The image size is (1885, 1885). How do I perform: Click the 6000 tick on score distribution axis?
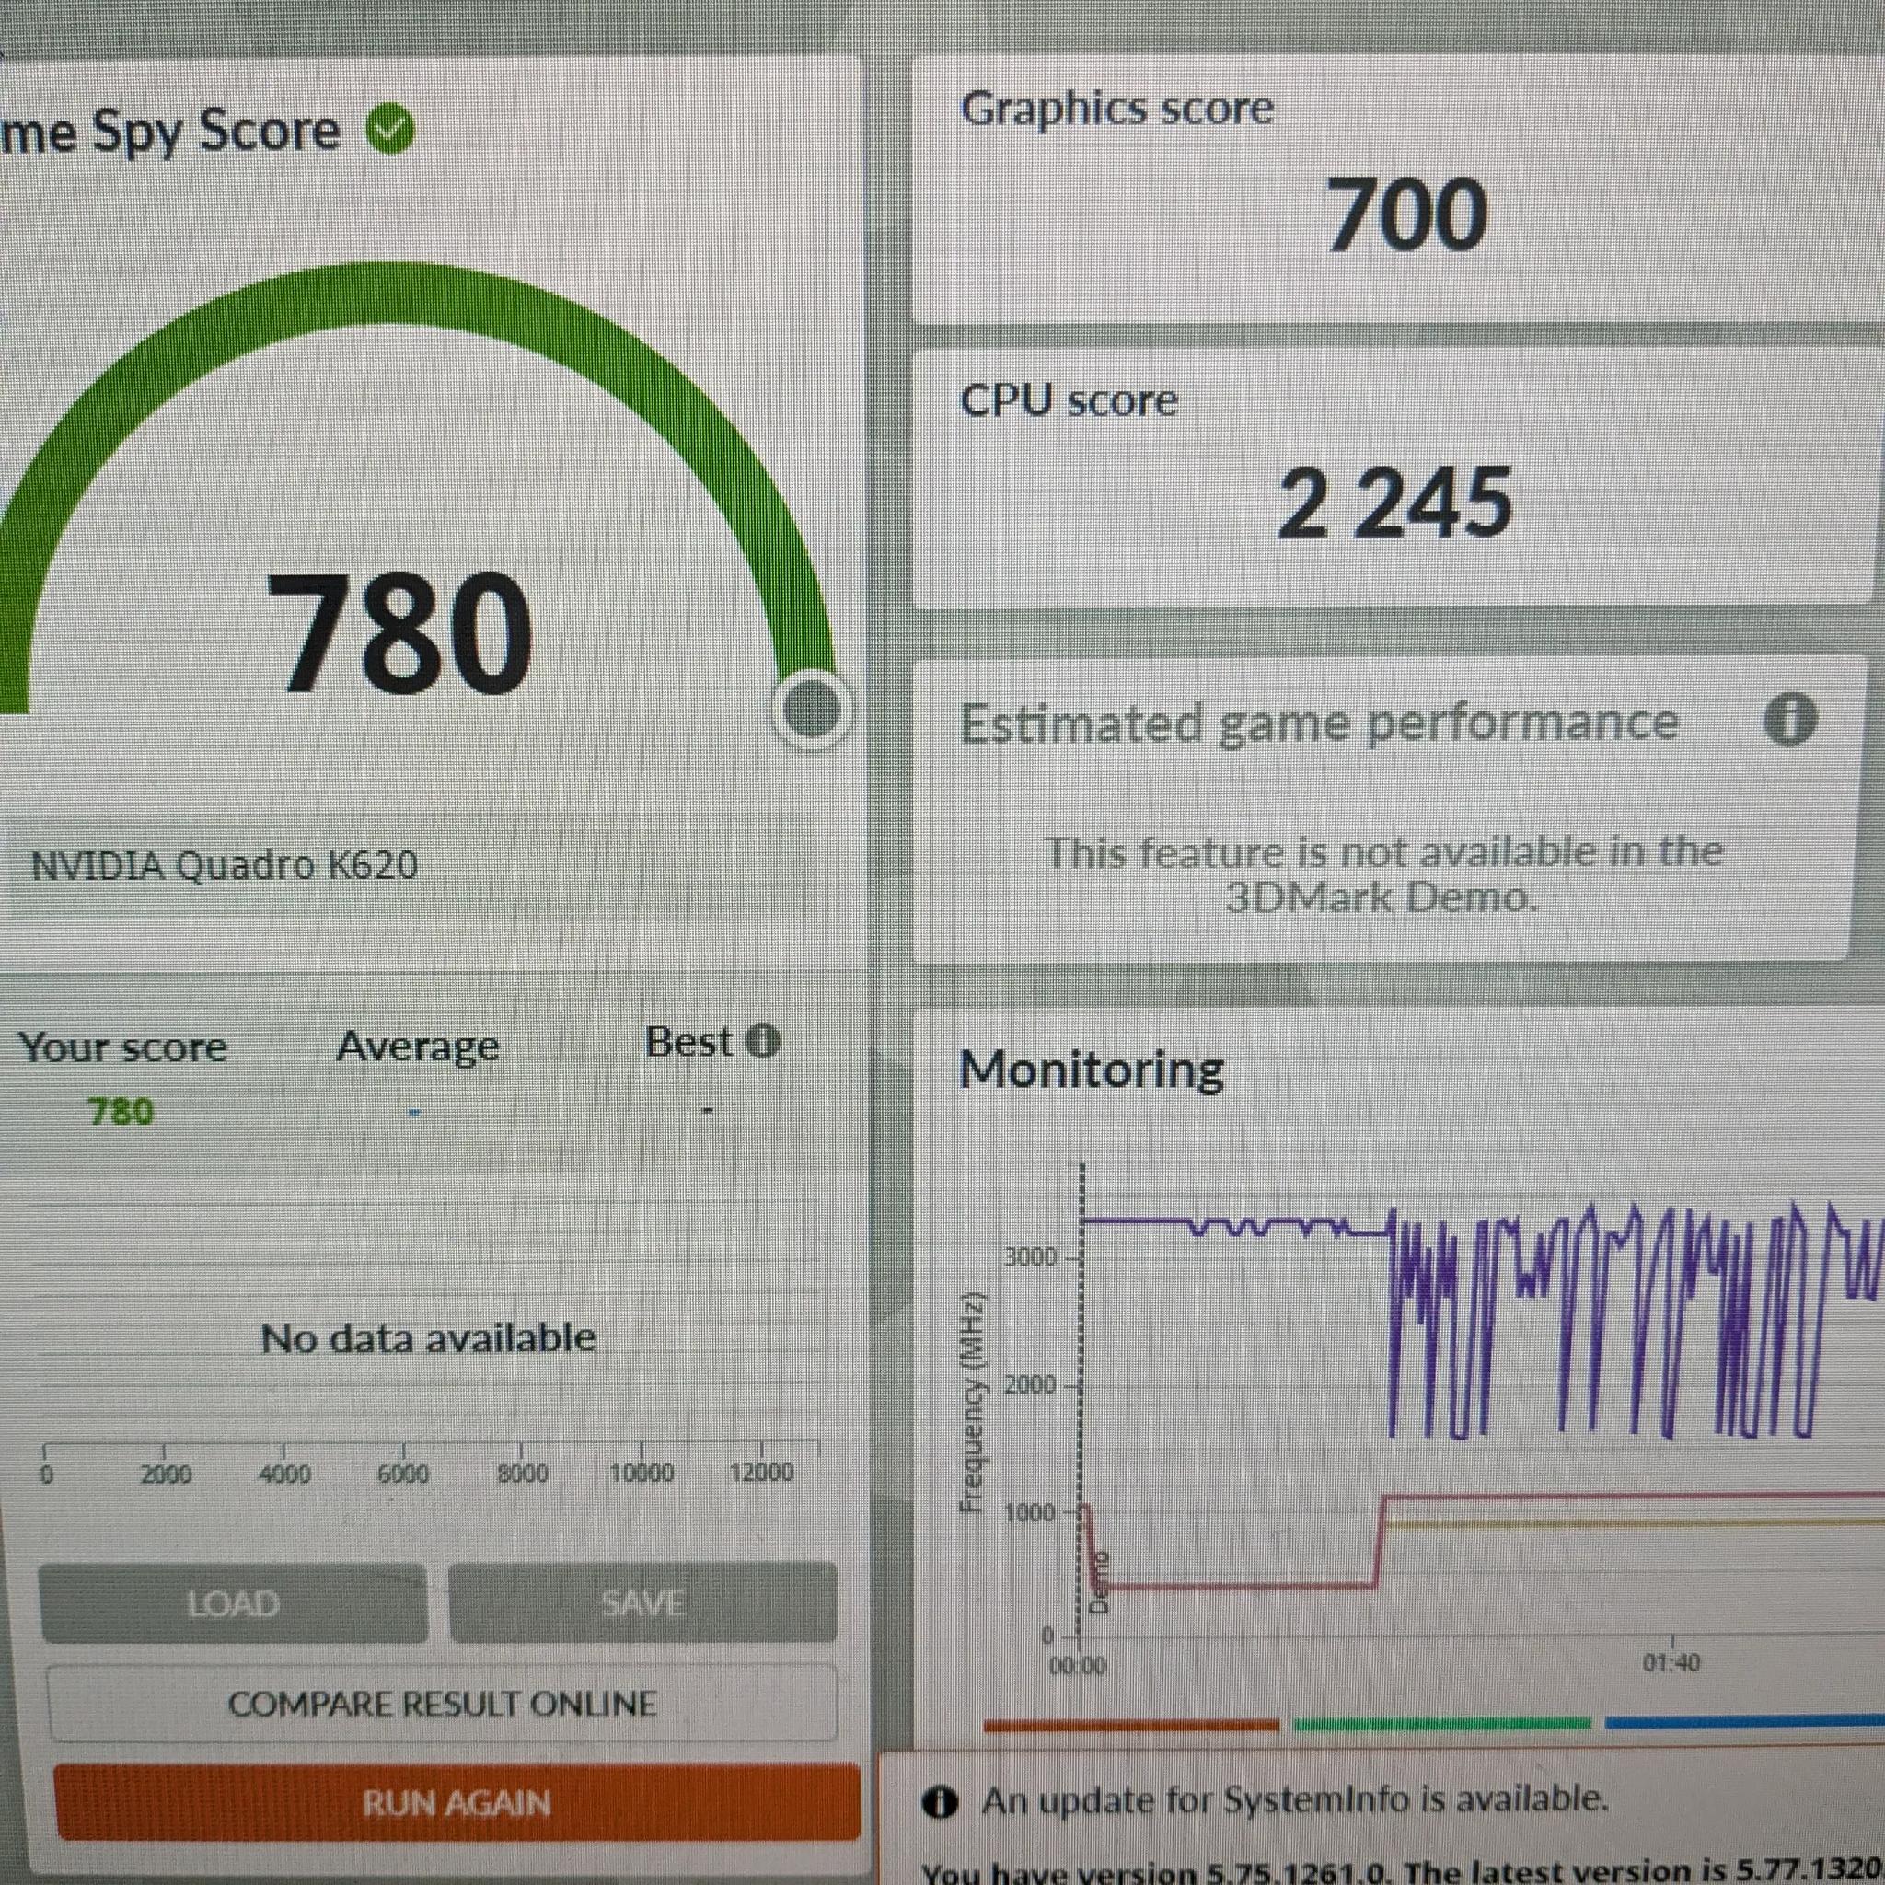tap(402, 1473)
